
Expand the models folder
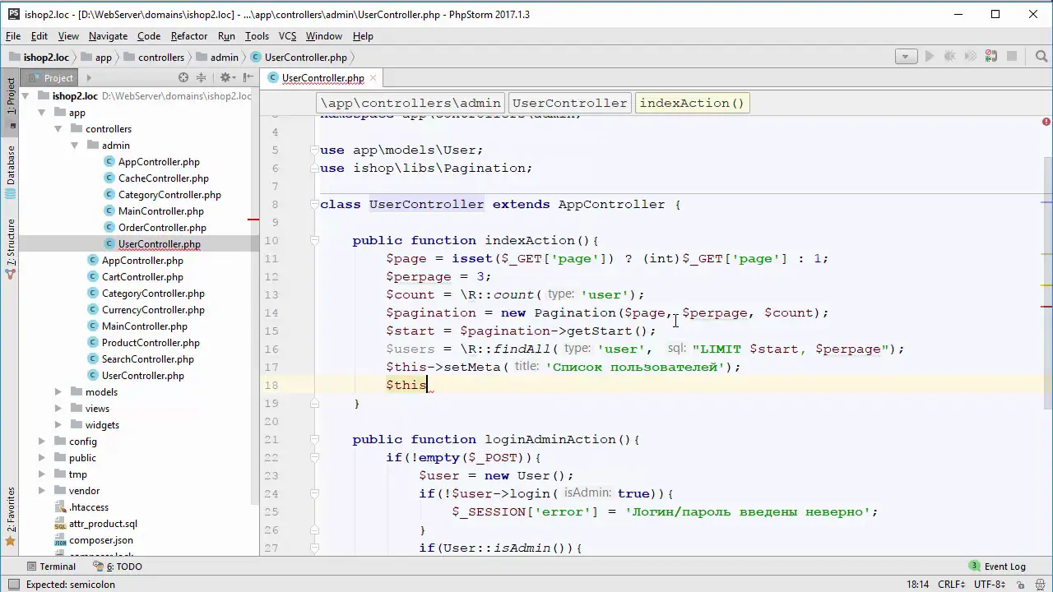click(x=58, y=392)
